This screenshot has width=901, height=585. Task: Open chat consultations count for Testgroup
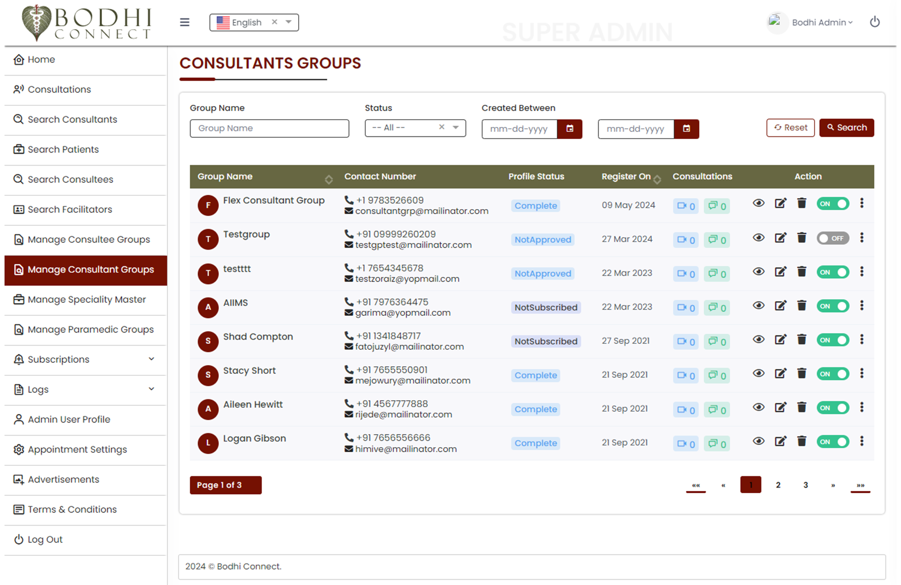coord(717,240)
